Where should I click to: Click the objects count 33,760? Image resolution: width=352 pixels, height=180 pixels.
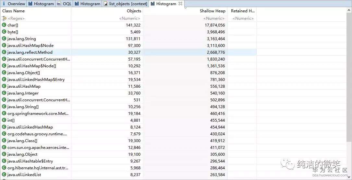pos(134,93)
